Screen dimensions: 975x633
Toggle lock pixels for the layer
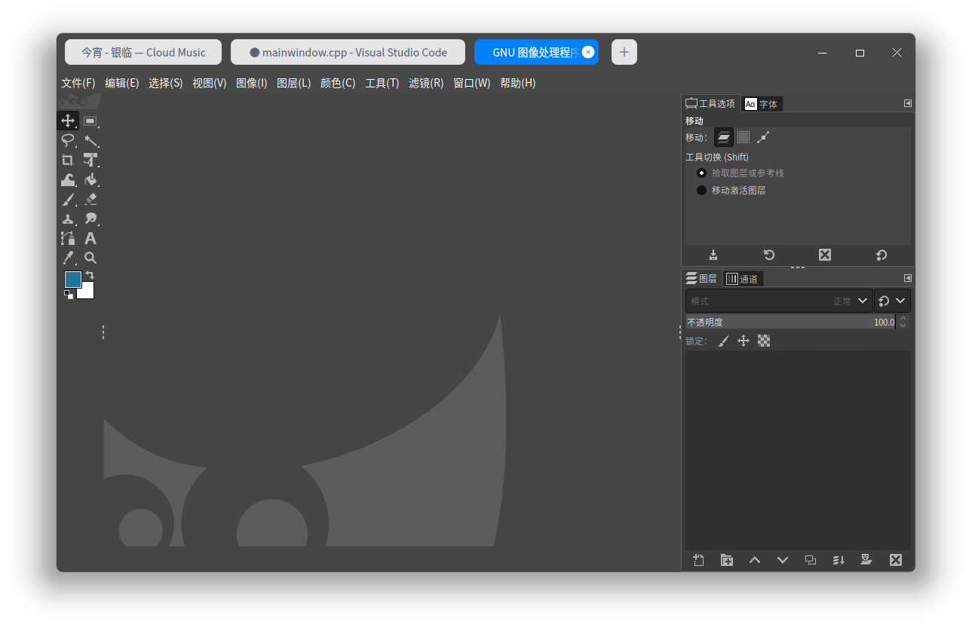tap(723, 341)
